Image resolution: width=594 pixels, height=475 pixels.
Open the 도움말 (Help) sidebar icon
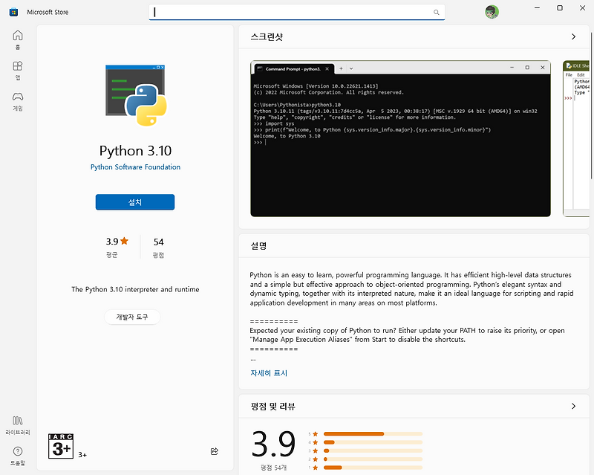[x=16, y=452]
